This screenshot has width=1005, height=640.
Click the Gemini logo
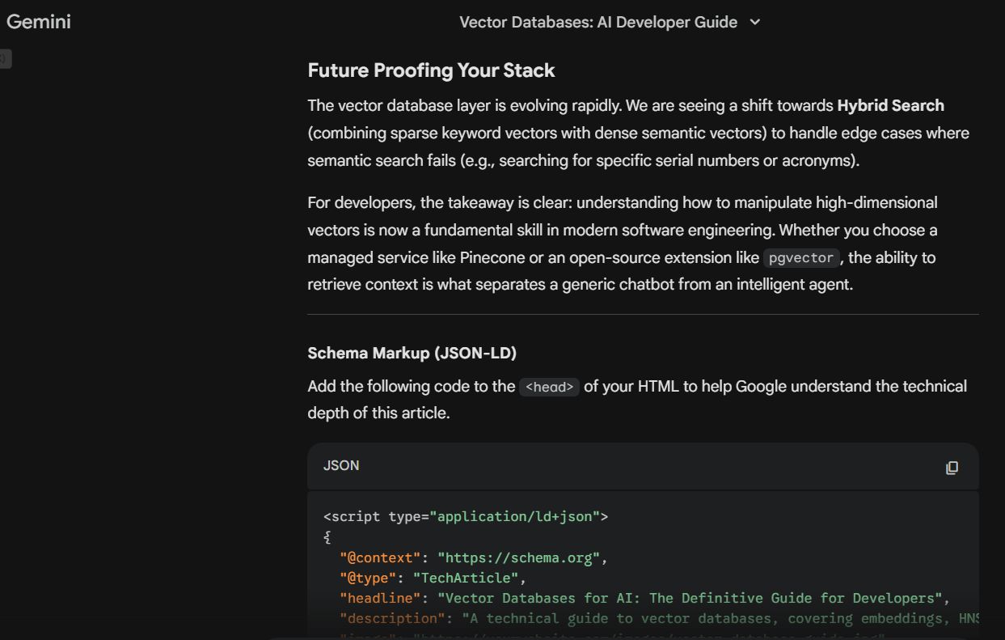pos(38,22)
